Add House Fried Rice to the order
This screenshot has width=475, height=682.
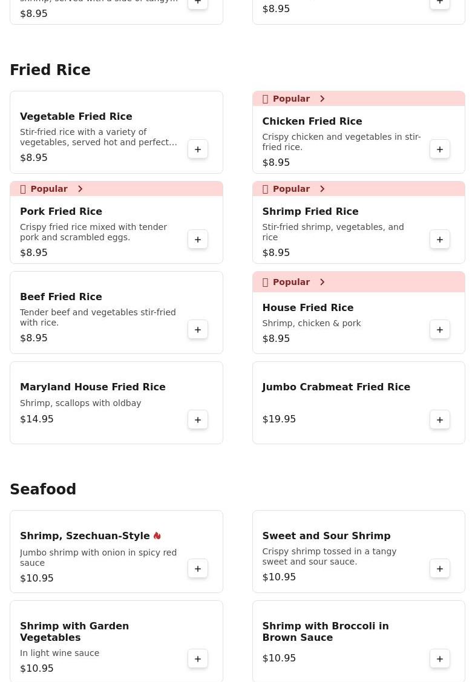(x=440, y=330)
